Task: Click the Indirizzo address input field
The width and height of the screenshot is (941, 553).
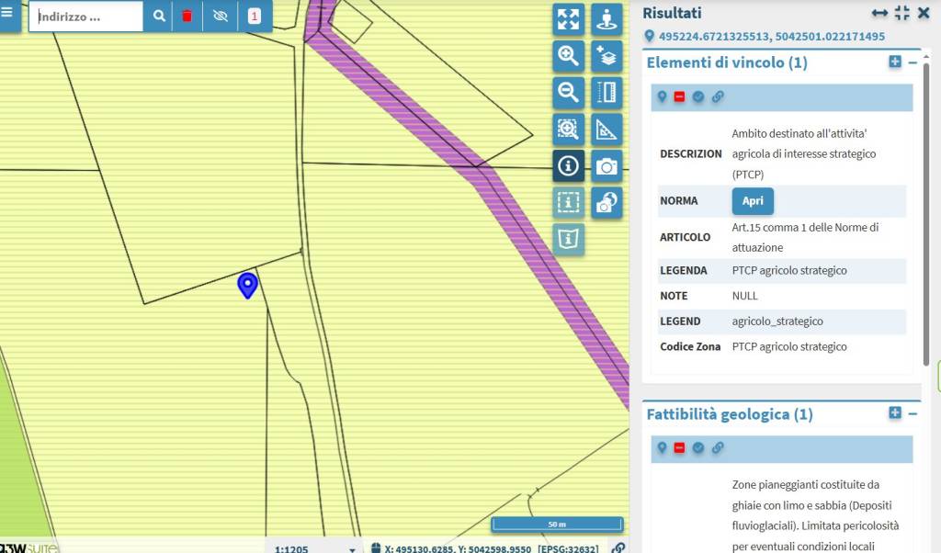Action: click(86, 17)
